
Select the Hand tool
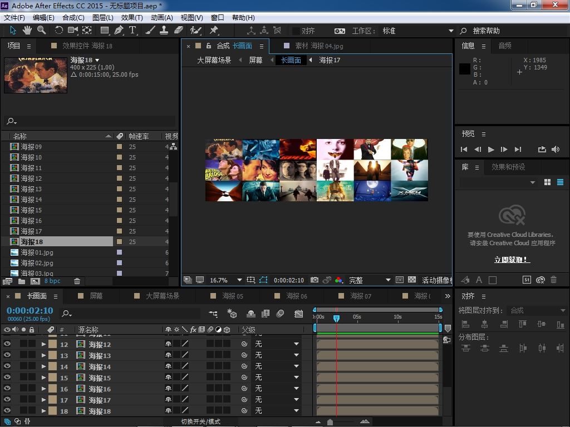tap(27, 31)
